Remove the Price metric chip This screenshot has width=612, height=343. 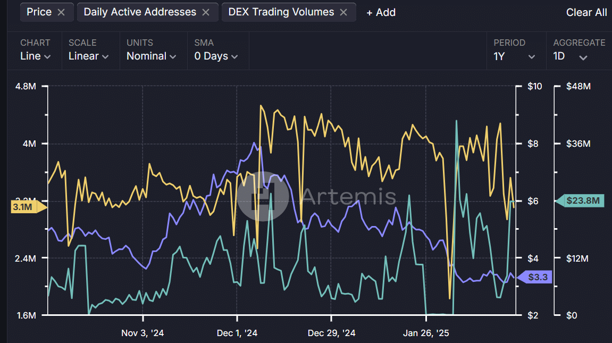[61, 12]
